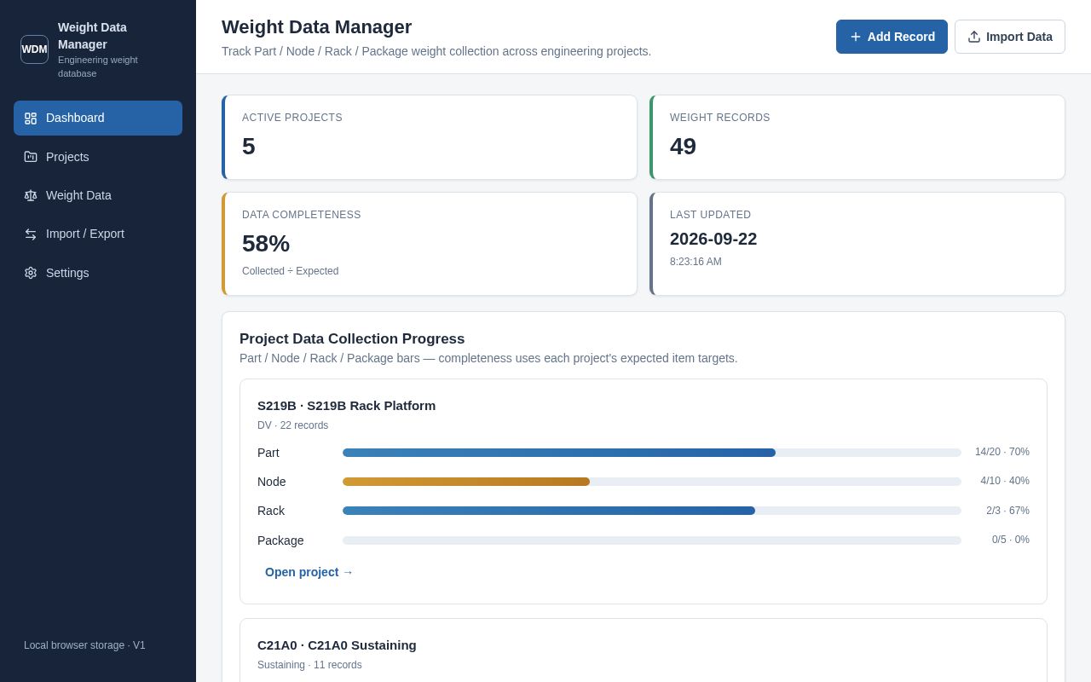The image size is (1091, 682).
Task: Click the '0/5 · 0%' value
Action: click(1011, 540)
